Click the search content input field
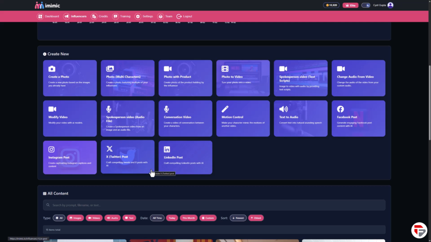 [x=214, y=205]
